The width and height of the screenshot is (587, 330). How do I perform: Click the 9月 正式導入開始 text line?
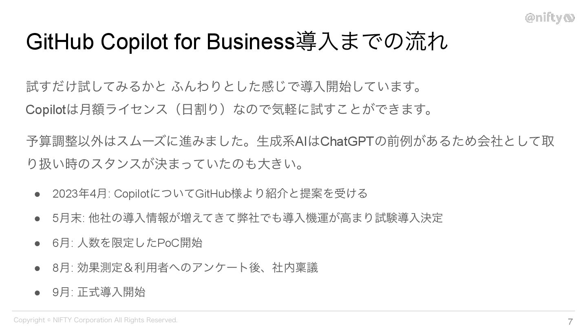click(99, 292)
